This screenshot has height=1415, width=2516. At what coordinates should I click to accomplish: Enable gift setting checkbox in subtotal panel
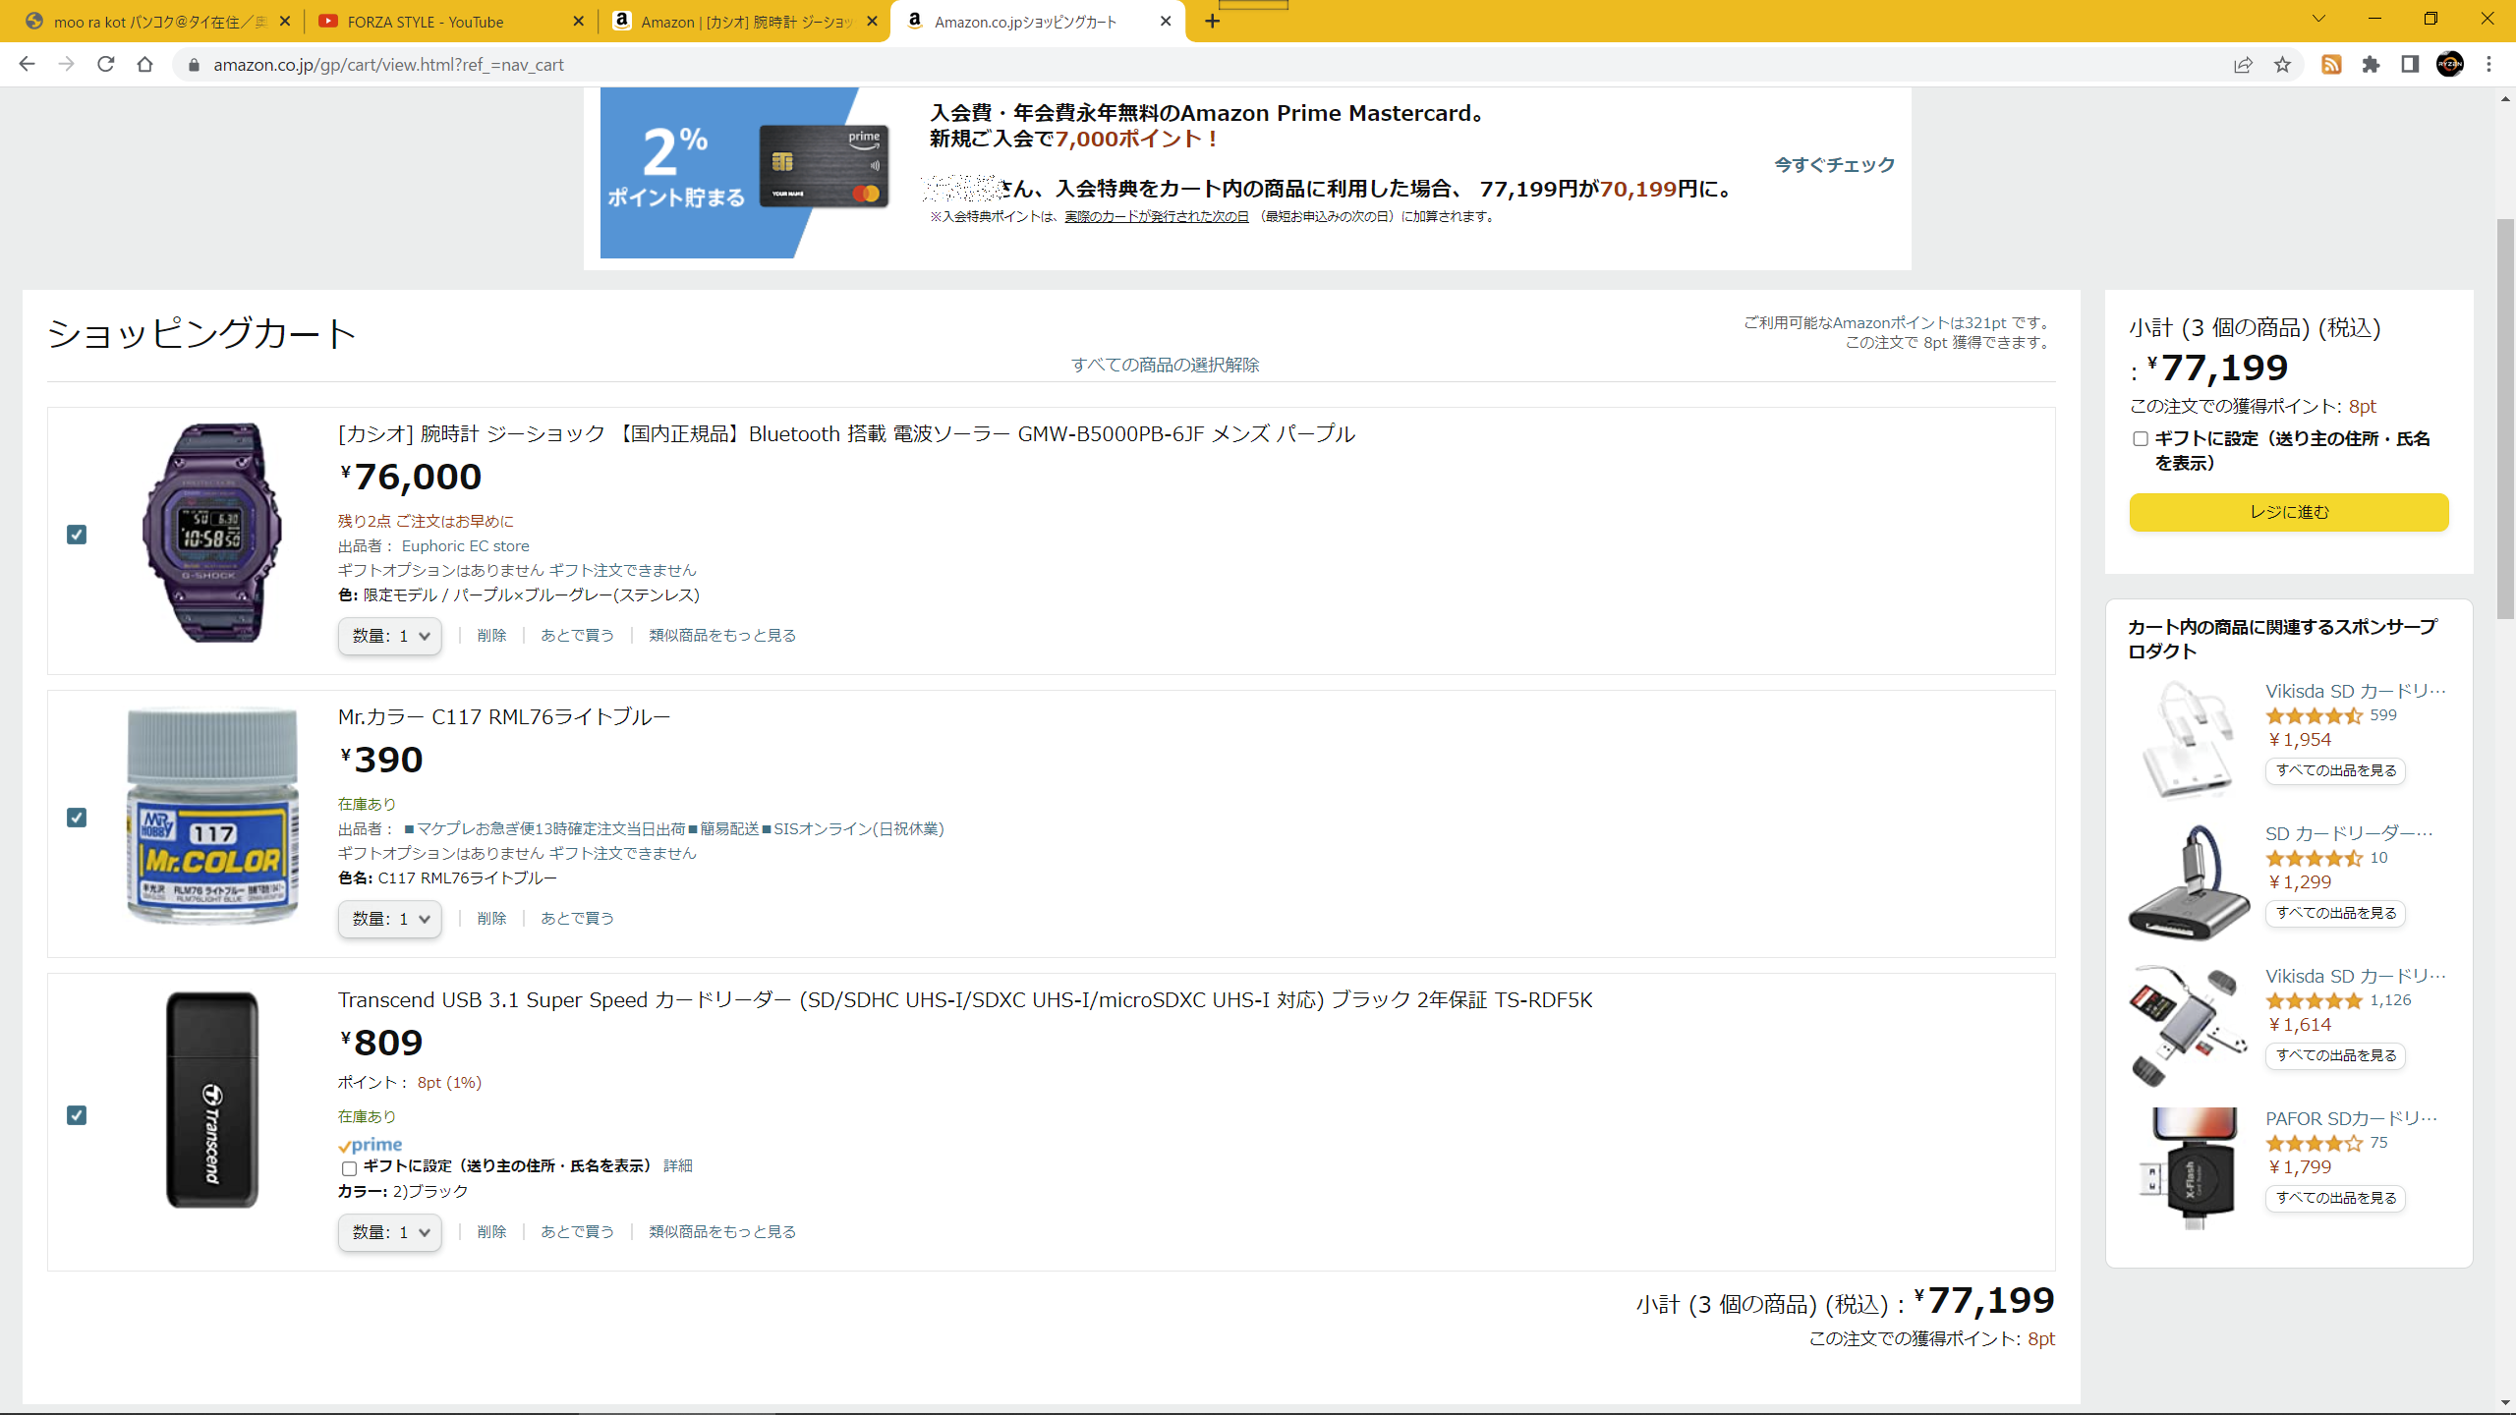pyautogui.click(x=2141, y=439)
